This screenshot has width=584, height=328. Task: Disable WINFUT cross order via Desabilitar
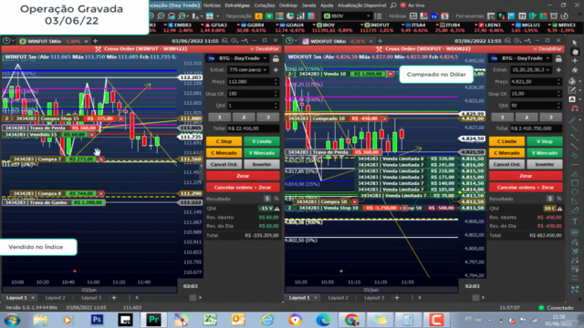(265, 48)
